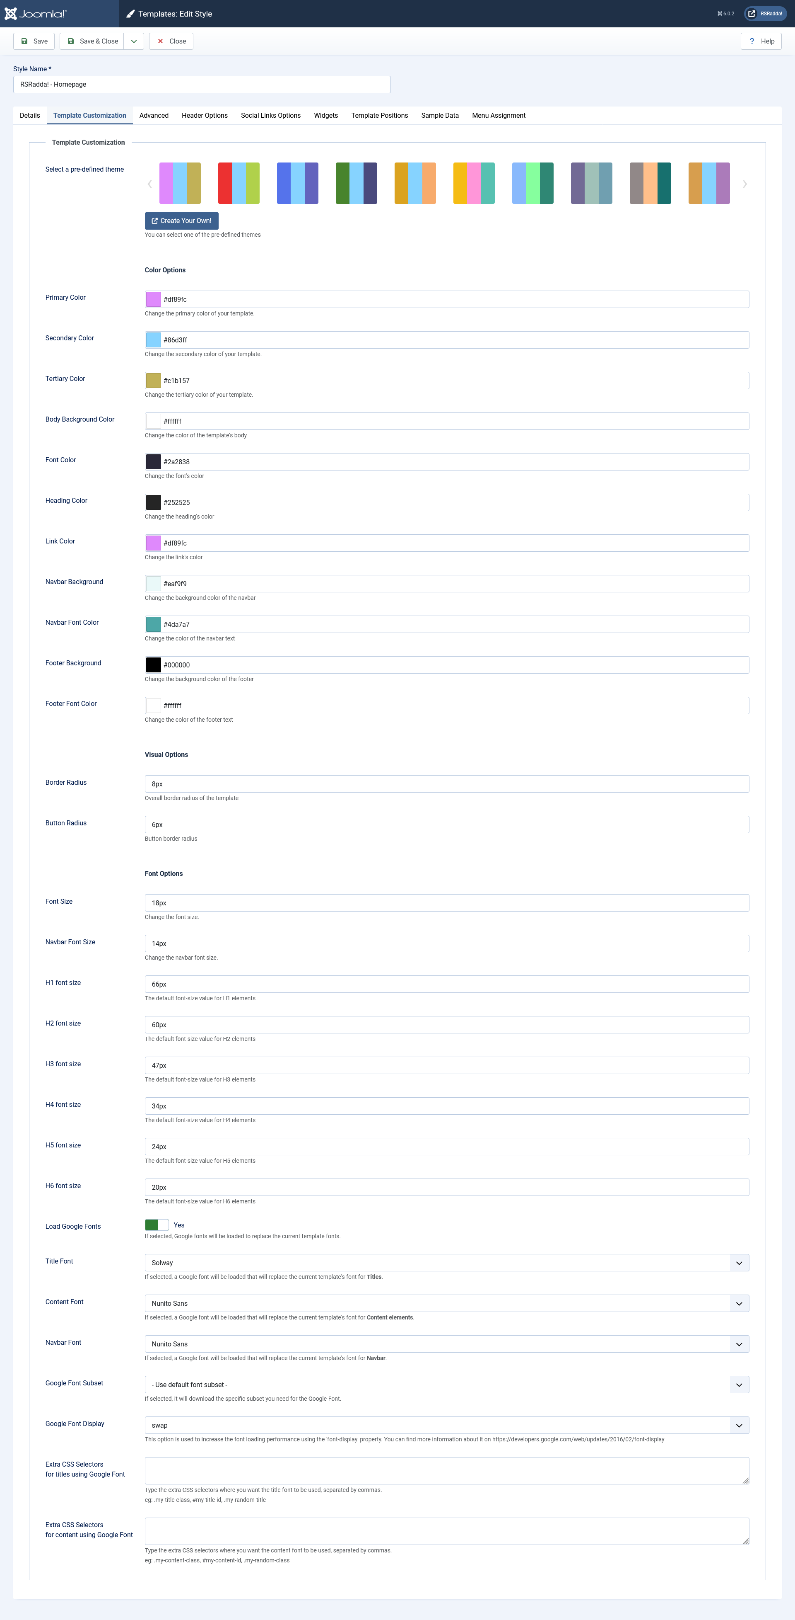The image size is (795, 1620).
Task: Open the Google Font Display dropdown
Action: pos(446,1426)
